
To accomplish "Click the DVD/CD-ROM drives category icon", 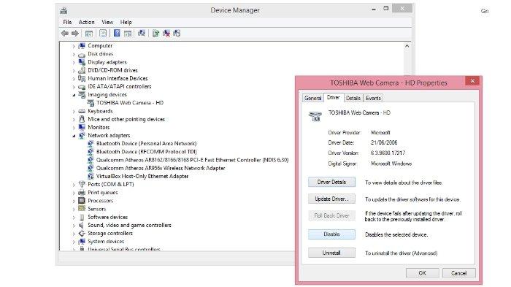I will click(x=82, y=70).
